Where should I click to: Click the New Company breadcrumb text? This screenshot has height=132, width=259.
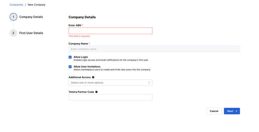(37, 5)
